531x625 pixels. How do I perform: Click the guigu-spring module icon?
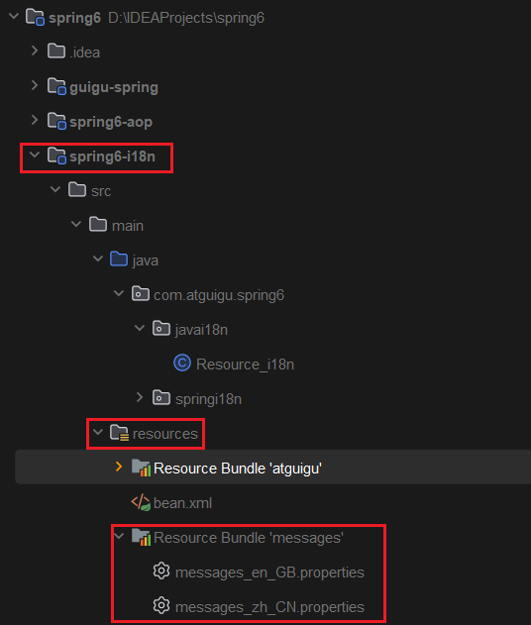pos(56,86)
